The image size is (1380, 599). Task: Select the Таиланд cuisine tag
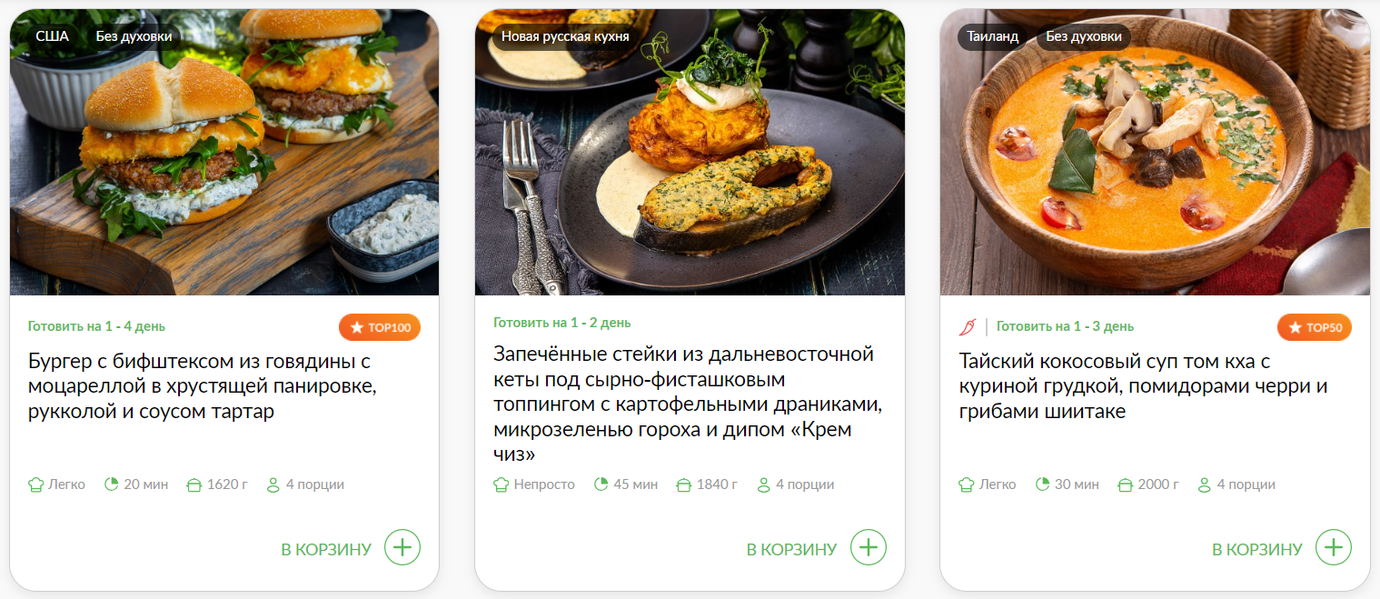pos(993,36)
